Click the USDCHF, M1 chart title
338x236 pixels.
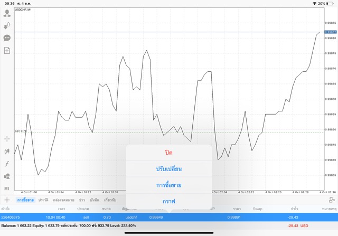coord(23,10)
